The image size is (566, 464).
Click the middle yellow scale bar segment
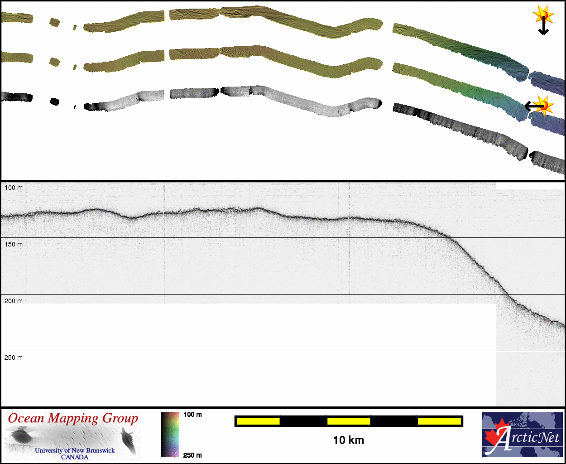pos(348,421)
